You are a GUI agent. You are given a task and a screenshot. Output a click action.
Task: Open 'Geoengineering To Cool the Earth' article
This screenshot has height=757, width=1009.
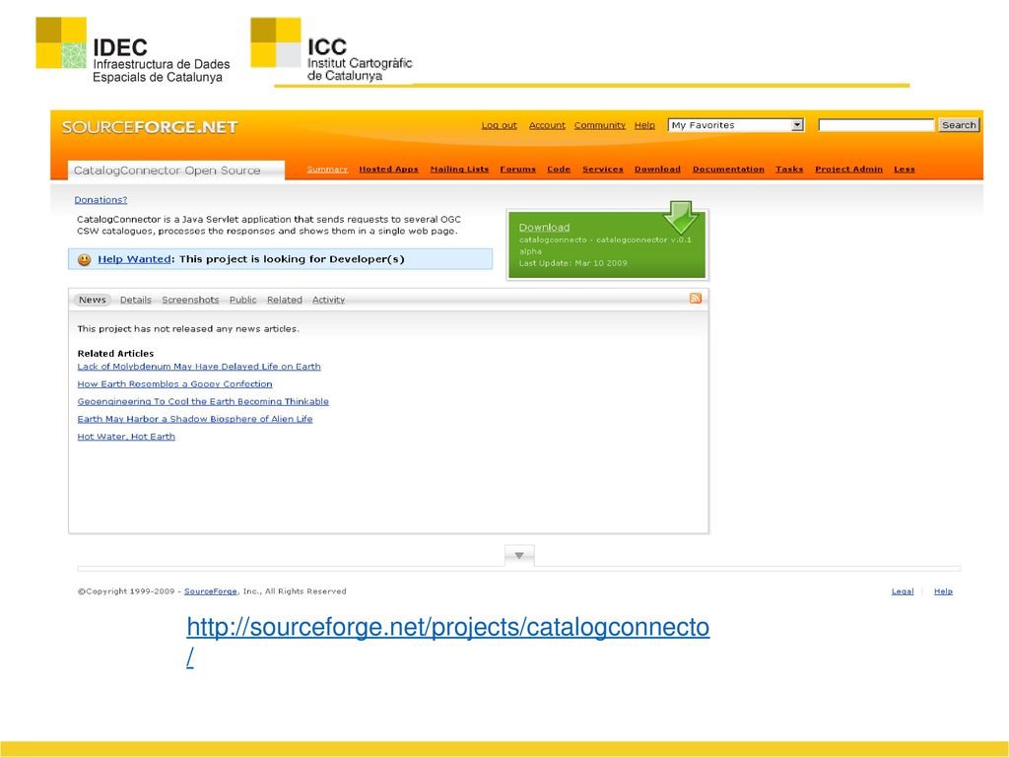point(203,402)
